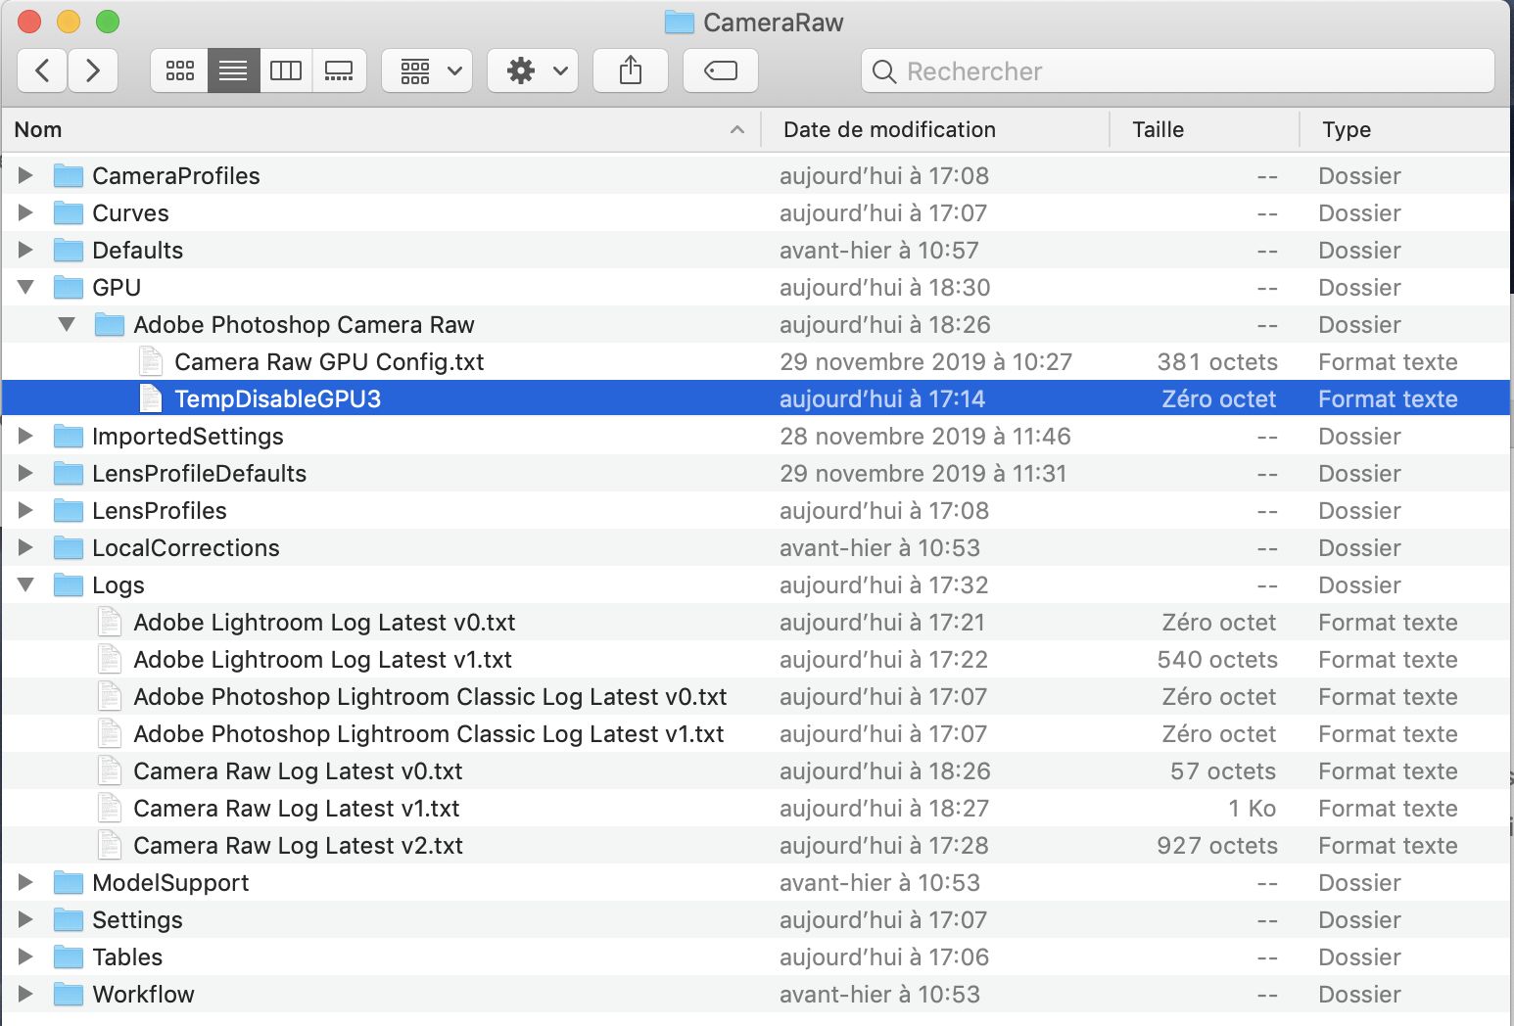Select the LocalCorrections folder icon
1514x1026 pixels.
pyautogui.click(x=68, y=547)
